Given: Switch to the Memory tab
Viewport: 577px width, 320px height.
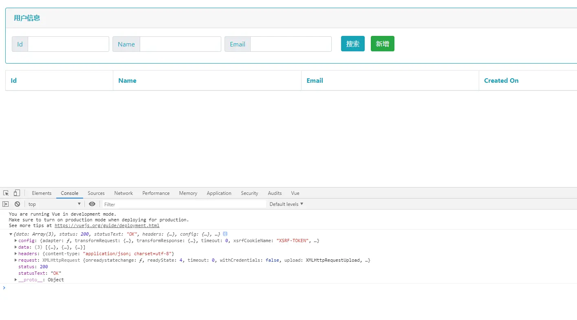Looking at the screenshot, I should [188, 193].
